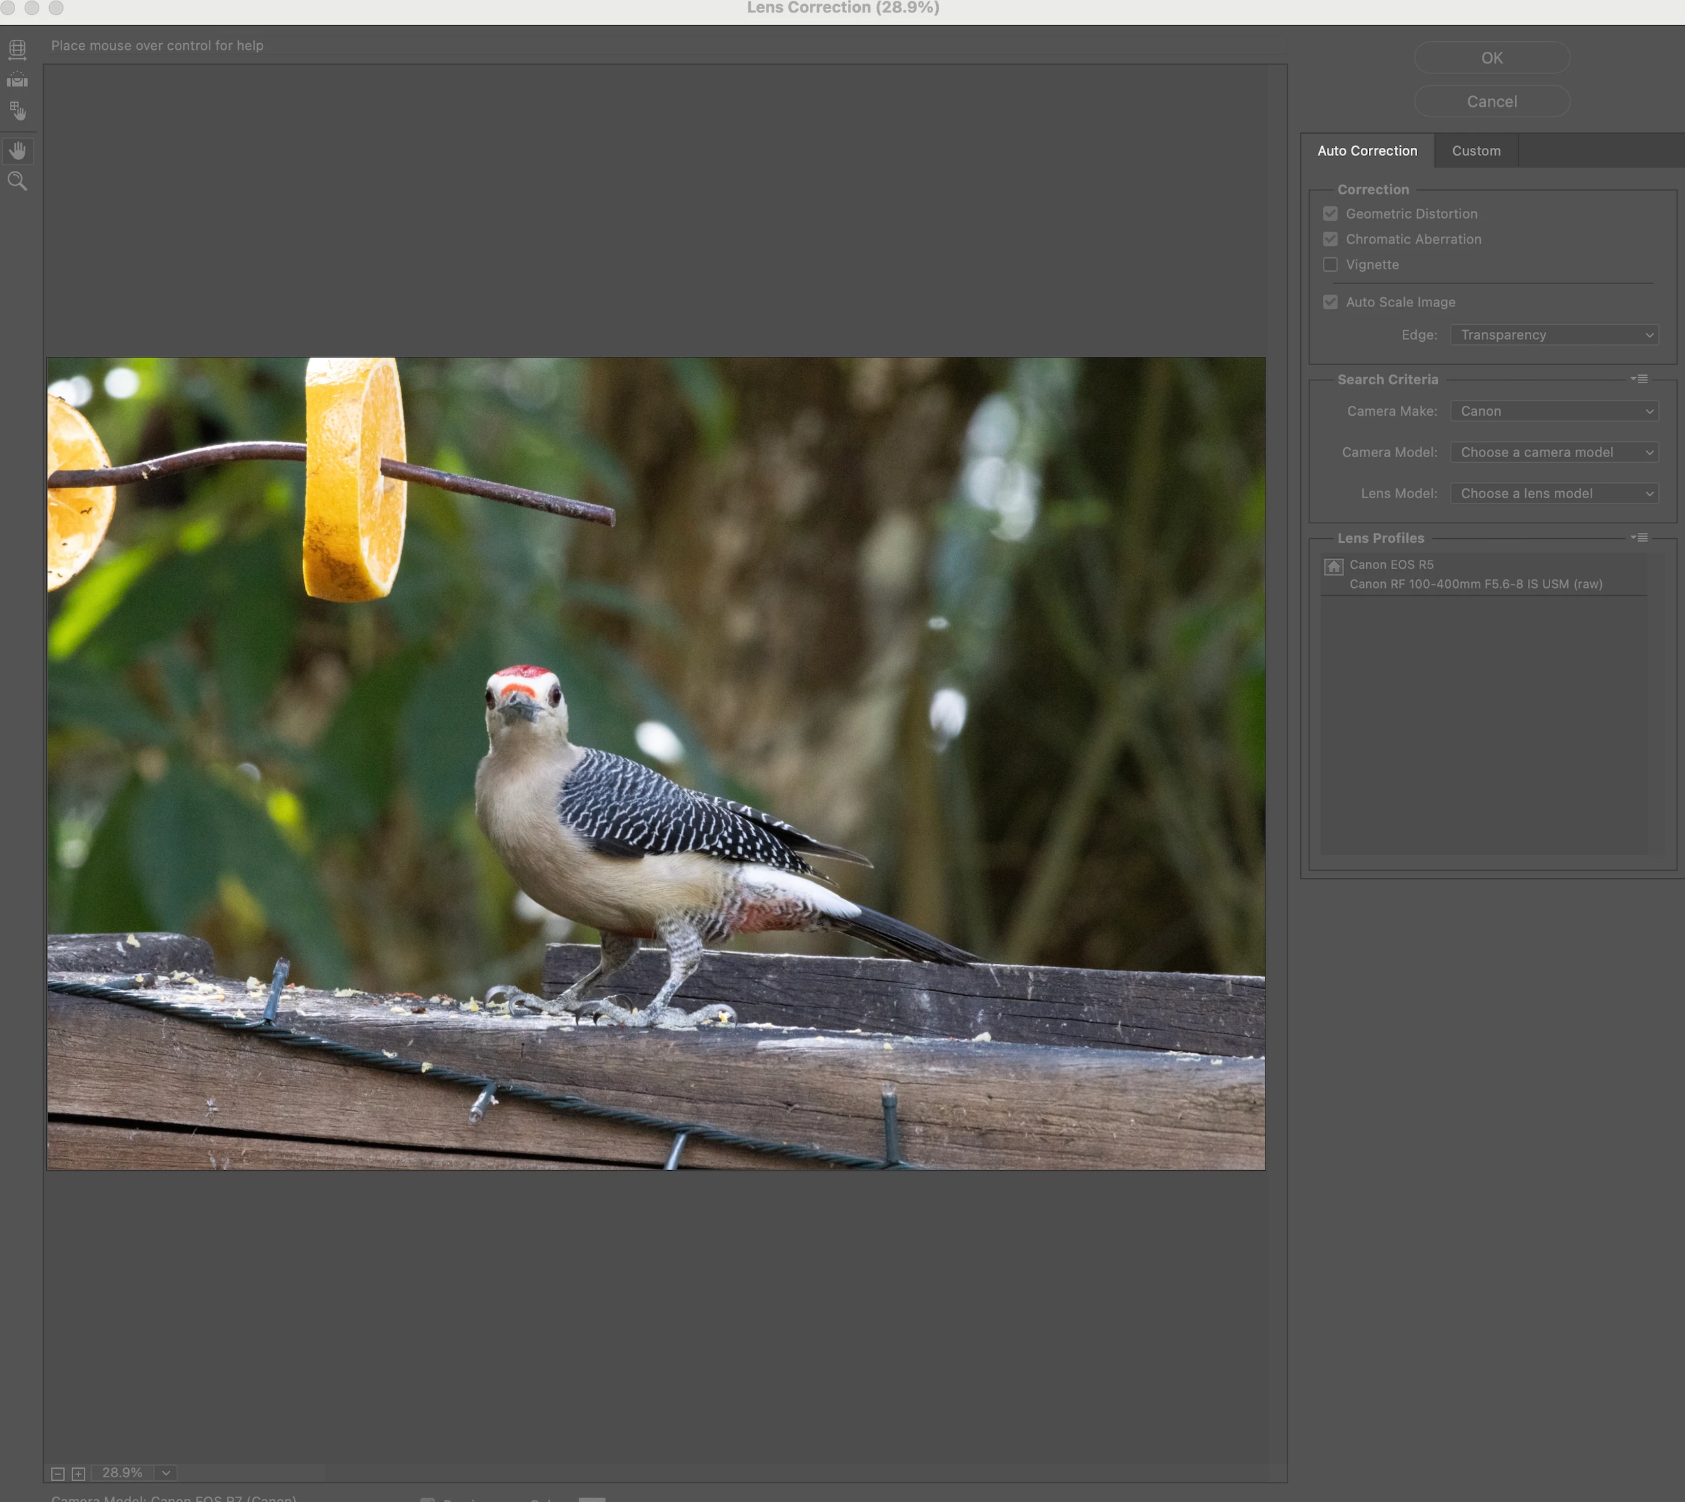This screenshot has height=1502, width=1685.
Task: Select the Move Grid tool
Action: [17, 111]
